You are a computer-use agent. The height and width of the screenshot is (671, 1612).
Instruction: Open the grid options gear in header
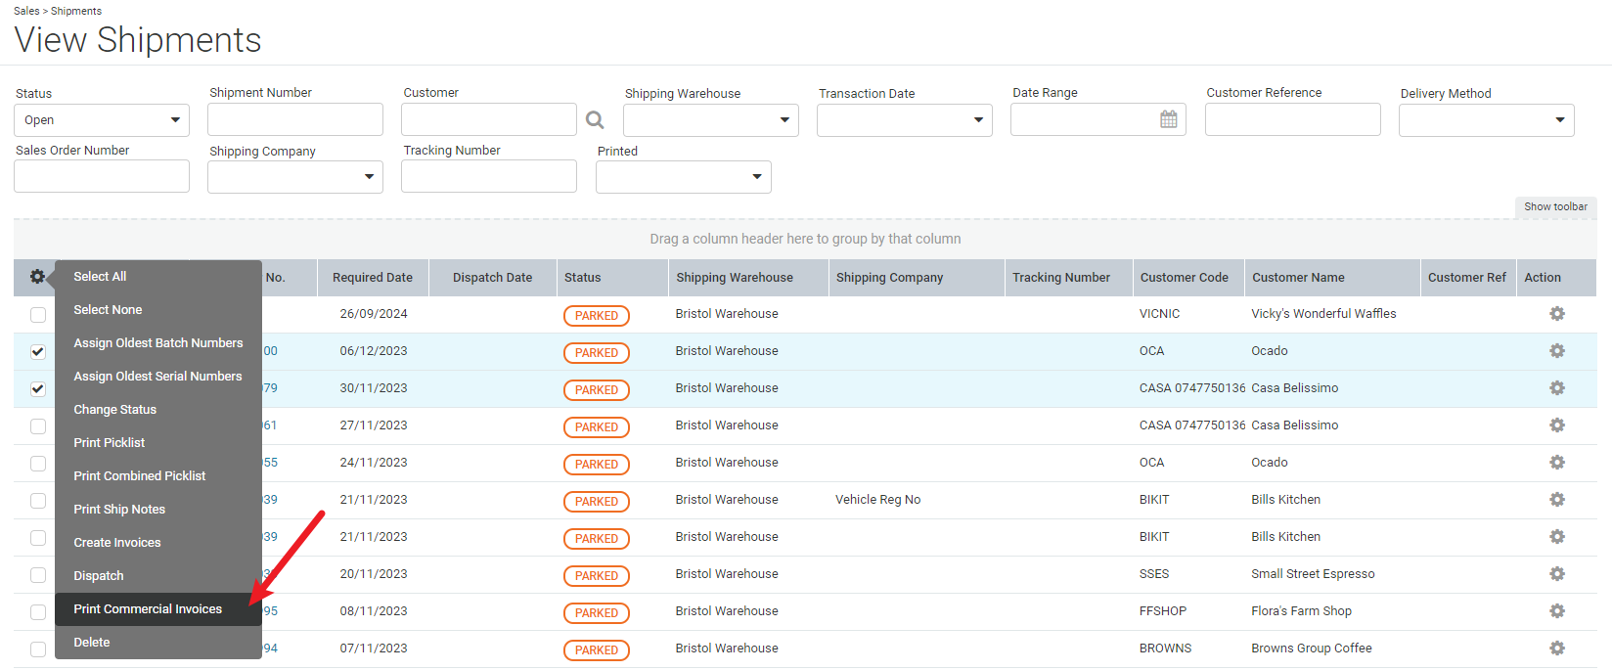37,277
